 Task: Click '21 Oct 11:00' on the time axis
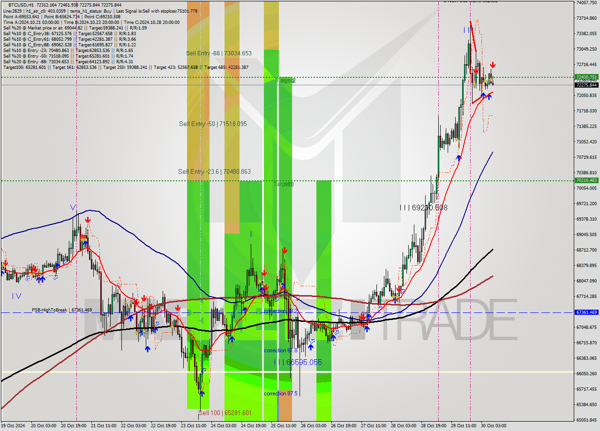(x=103, y=426)
